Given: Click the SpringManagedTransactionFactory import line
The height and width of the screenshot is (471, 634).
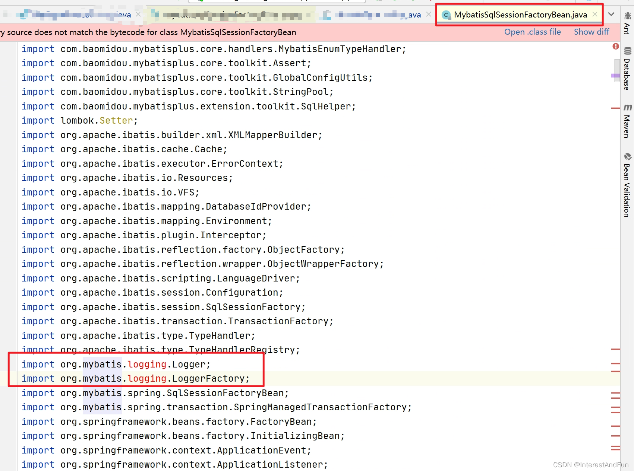Looking at the screenshot, I should click(217, 407).
